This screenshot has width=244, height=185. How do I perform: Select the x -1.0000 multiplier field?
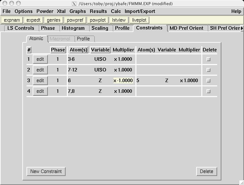click(x=123, y=81)
